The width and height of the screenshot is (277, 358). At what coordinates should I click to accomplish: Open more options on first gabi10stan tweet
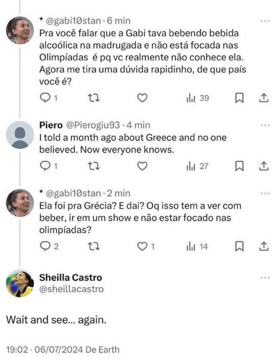[x=264, y=20]
